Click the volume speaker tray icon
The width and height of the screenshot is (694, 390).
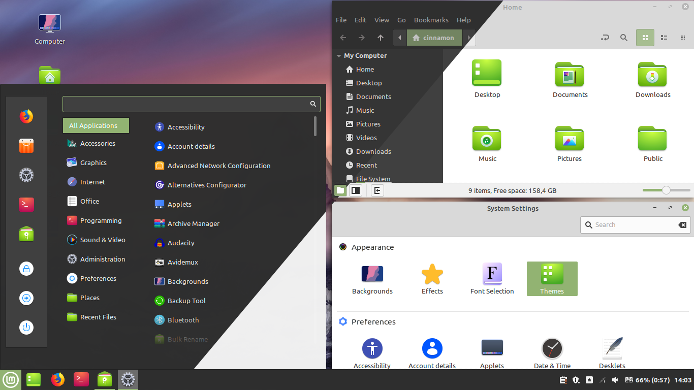(615, 380)
